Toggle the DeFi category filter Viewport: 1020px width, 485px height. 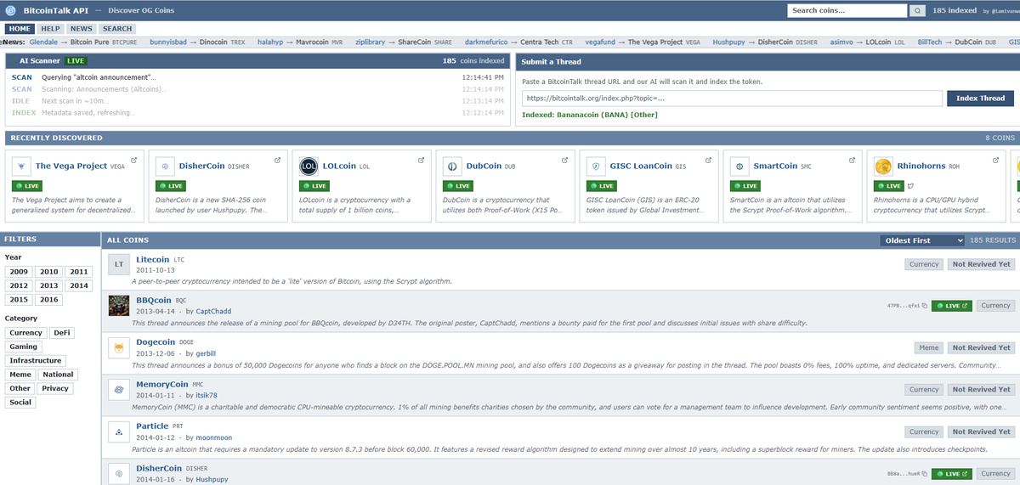(x=62, y=333)
